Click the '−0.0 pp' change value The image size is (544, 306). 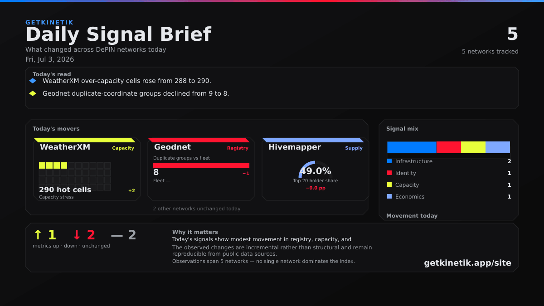(x=316, y=188)
